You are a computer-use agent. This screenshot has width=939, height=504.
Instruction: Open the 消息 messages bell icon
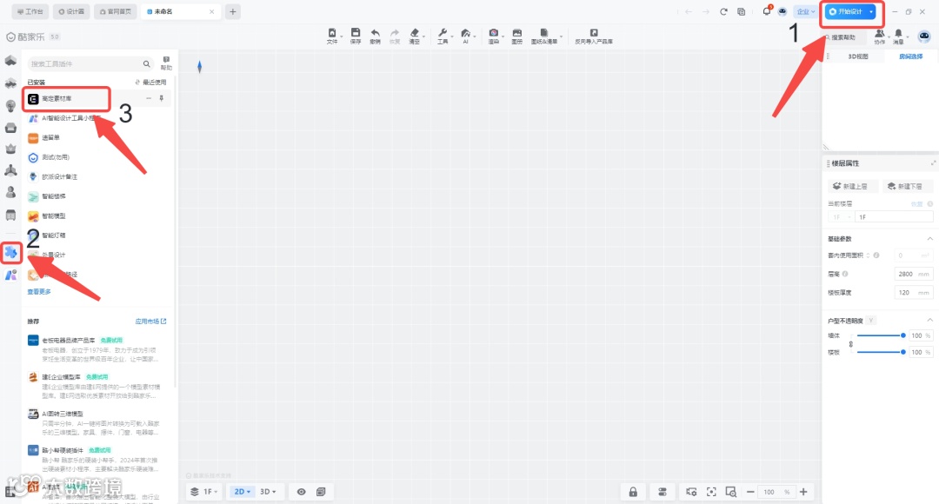tap(898, 36)
